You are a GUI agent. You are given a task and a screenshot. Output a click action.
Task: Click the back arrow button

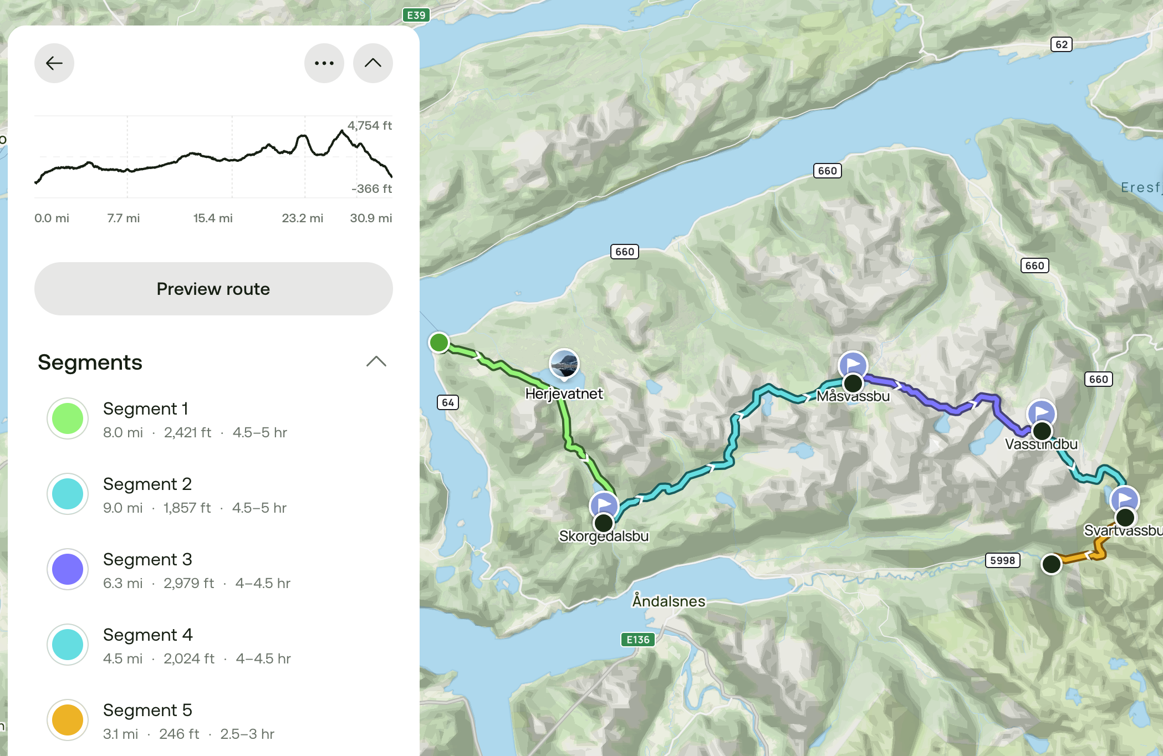pyautogui.click(x=54, y=63)
